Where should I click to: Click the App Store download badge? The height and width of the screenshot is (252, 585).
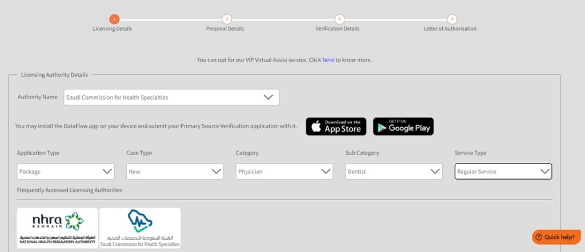[x=336, y=127]
